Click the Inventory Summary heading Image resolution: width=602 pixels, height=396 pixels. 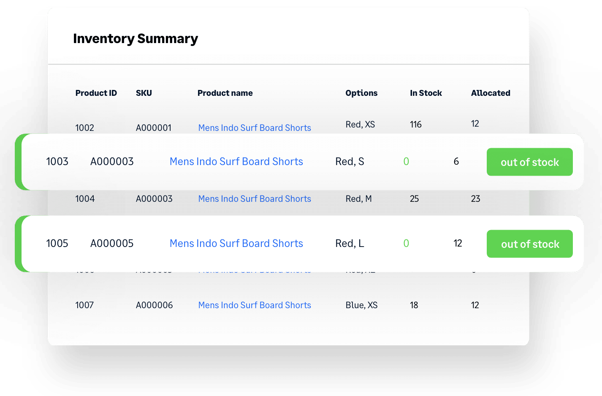(136, 39)
